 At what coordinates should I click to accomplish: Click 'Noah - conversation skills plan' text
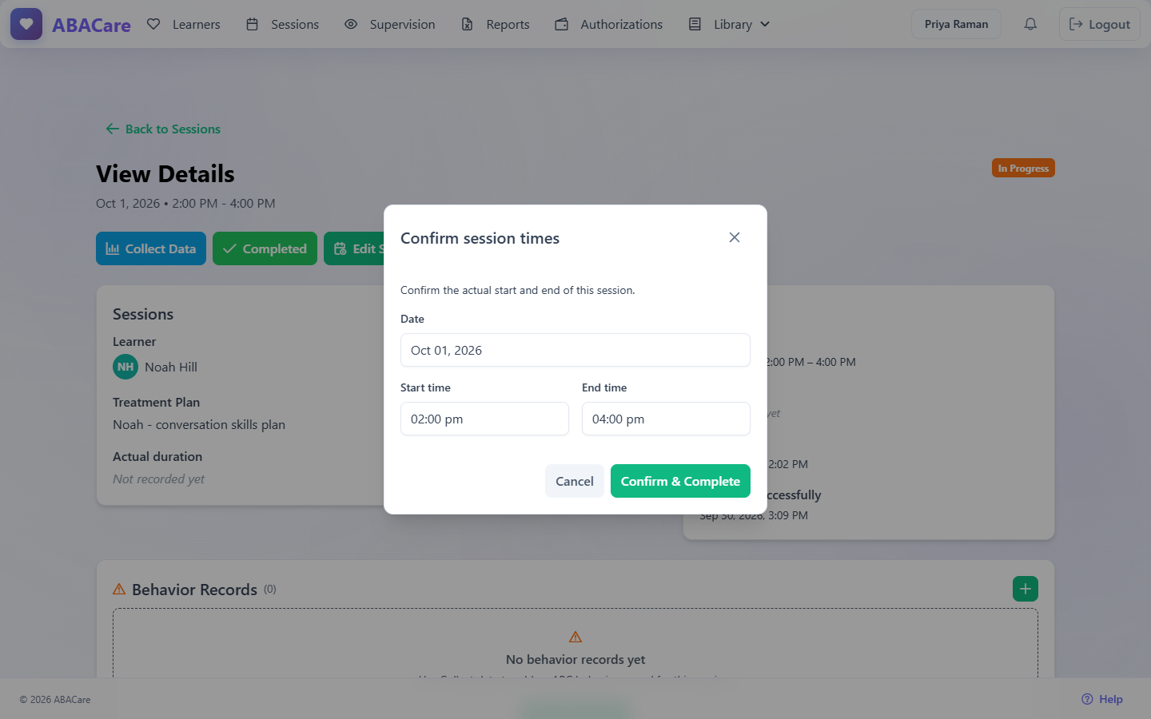coord(199,424)
